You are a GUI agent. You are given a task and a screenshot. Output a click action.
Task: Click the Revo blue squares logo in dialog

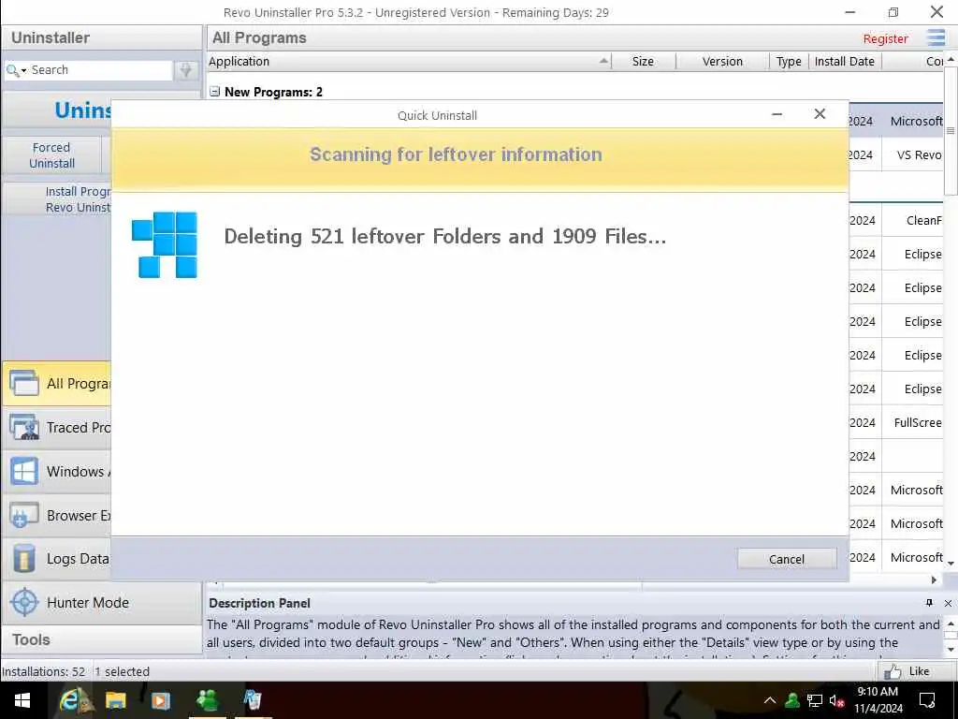(165, 244)
